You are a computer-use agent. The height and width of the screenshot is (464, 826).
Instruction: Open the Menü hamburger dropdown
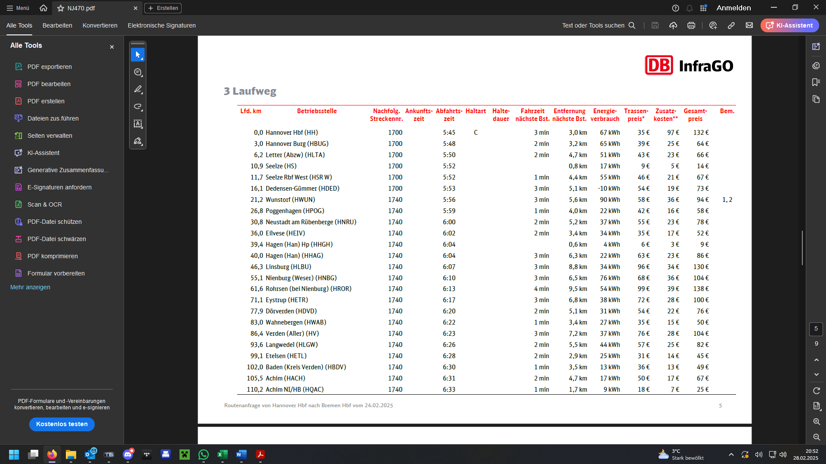18,8
